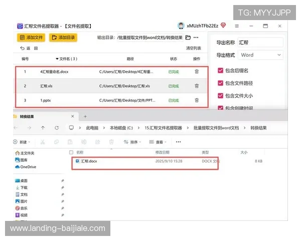The width and height of the screenshot is (301, 241).
Task: Click 批量提取文件到word文档 breadcrumb segment
Action: [x=216, y=128]
